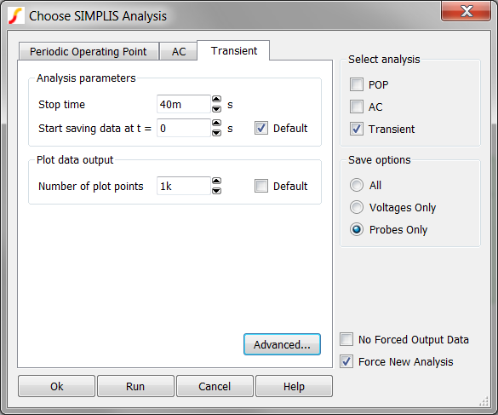Decrease Start saving data time spinner
Viewport: 498px width, 415px height.
point(216,133)
